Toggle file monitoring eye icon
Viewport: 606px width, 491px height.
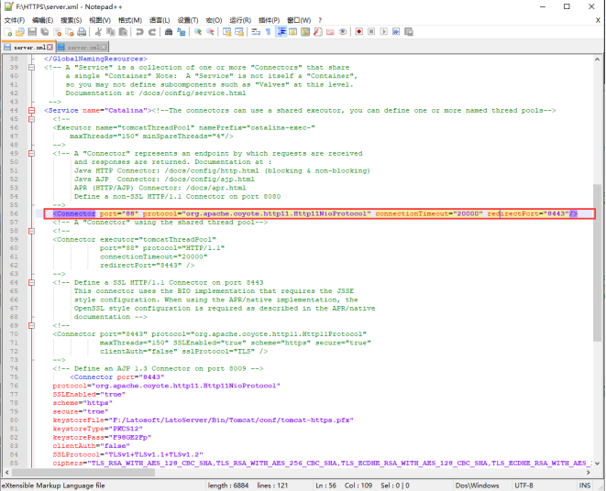pos(342,32)
